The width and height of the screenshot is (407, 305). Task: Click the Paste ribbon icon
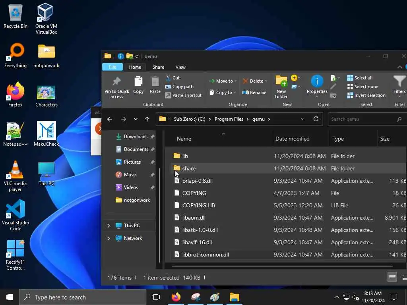155,85
